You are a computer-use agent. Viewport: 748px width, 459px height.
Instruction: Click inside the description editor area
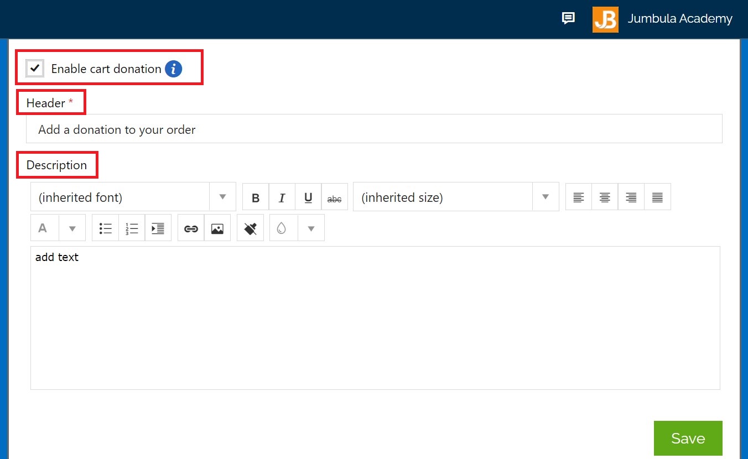[375, 318]
